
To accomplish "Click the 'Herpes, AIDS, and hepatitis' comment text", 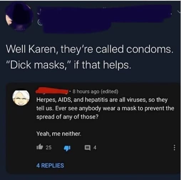I will tap(105, 108).
